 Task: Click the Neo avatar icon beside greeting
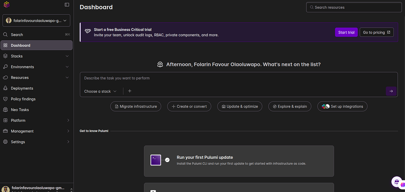(160, 64)
